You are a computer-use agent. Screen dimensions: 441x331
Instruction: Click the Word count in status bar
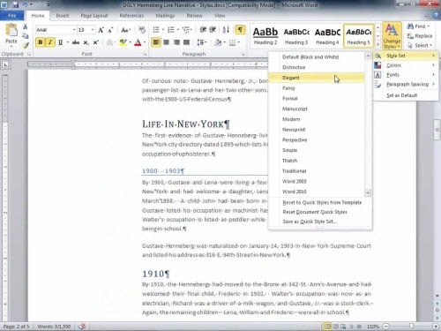(54, 327)
